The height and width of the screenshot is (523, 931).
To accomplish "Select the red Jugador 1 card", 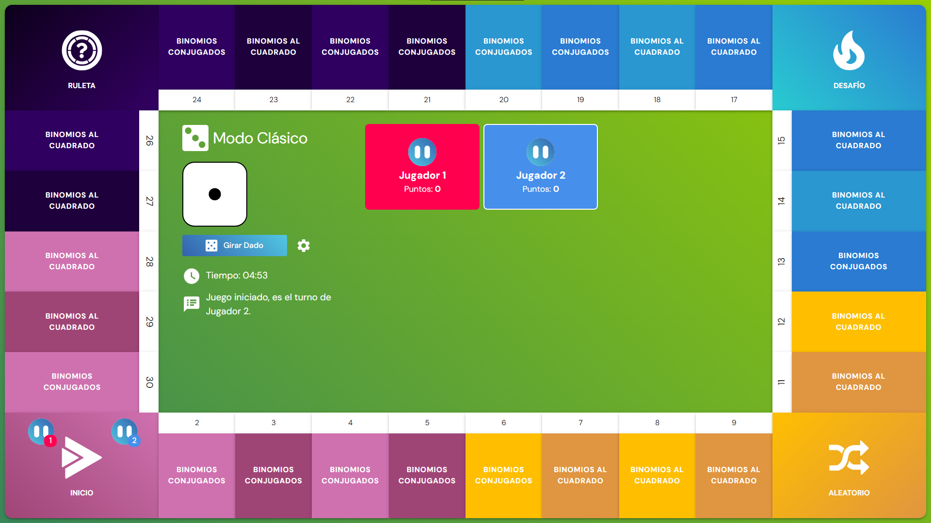I will [x=422, y=167].
